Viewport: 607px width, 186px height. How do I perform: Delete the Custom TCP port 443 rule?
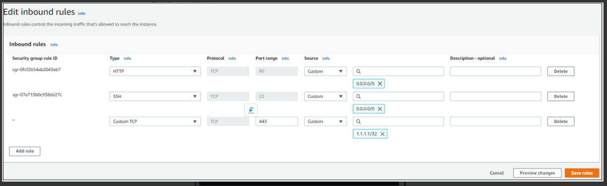(x=560, y=121)
